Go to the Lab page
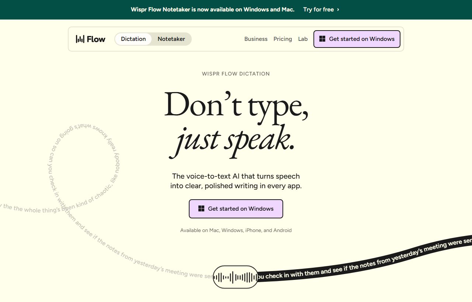Image resolution: width=472 pixels, height=302 pixels. point(303,39)
